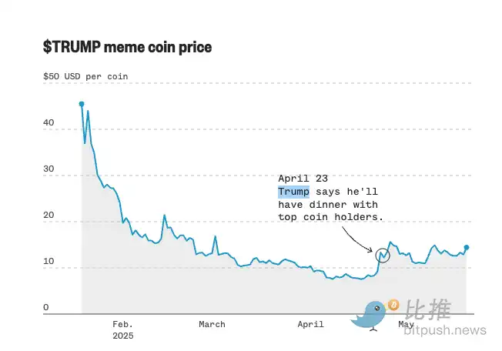Click the circled April 23 marker on line
The height and width of the screenshot is (351, 502).
pos(382,256)
